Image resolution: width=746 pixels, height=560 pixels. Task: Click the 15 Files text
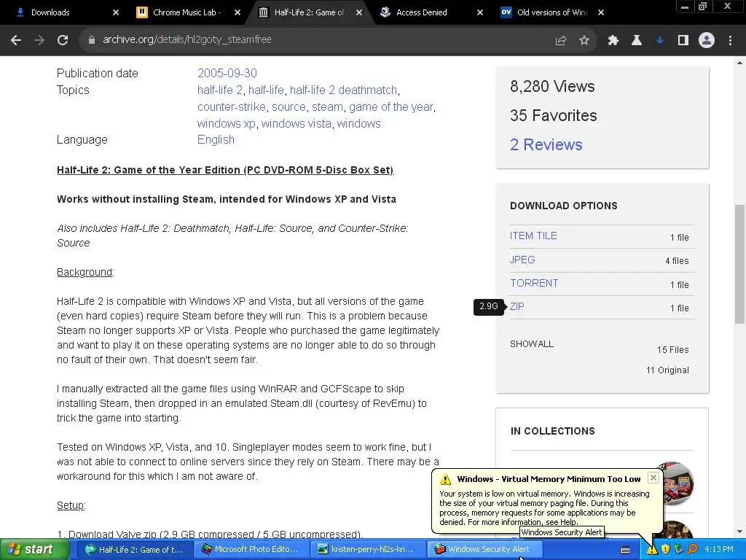[672, 349]
